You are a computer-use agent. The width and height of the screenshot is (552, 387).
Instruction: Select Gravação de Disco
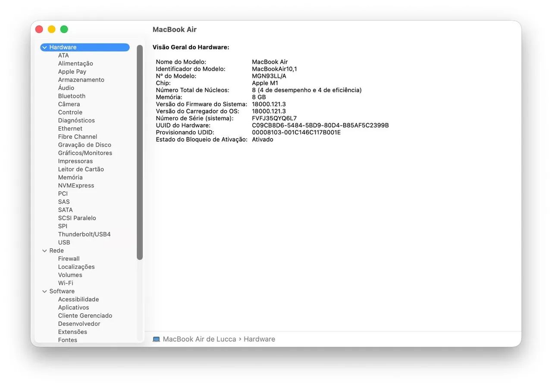point(85,145)
